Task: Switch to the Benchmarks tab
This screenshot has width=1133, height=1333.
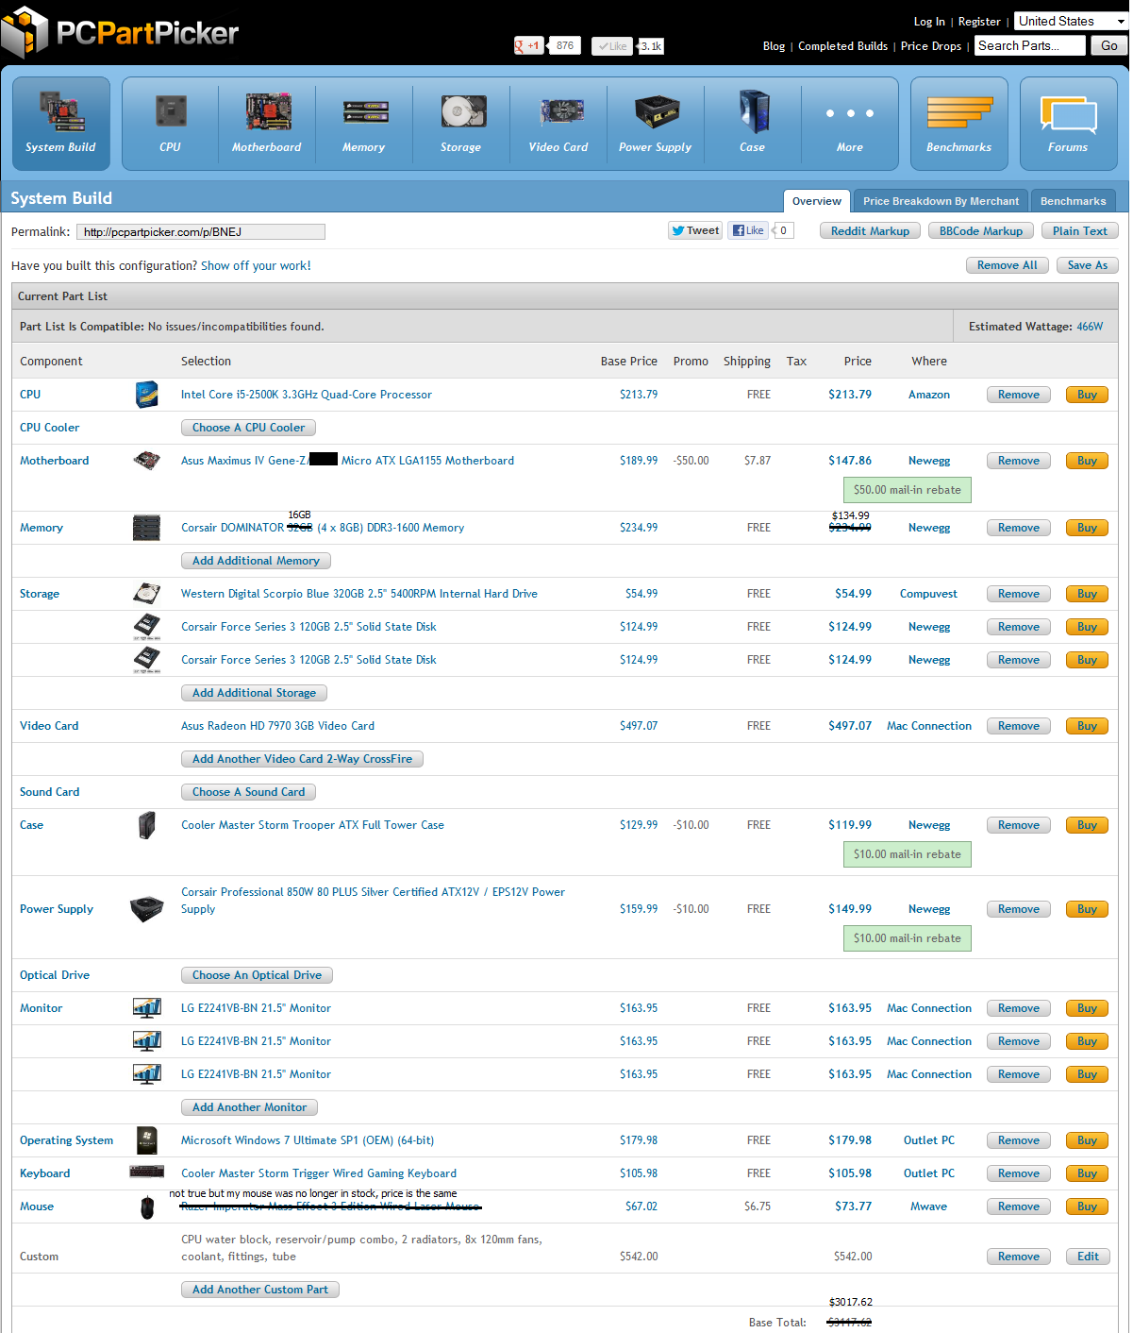Action: coord(1073,201)
